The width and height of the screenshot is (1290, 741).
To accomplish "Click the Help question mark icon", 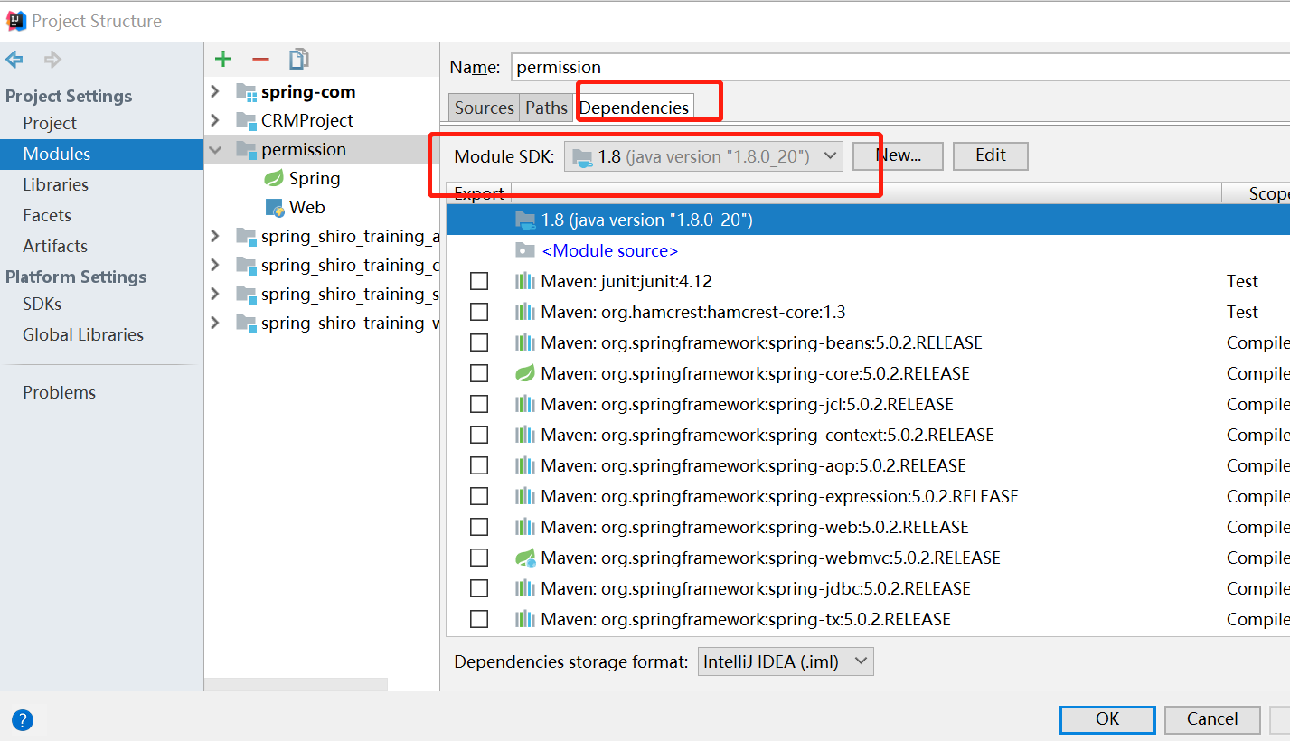I will point(23,720).
